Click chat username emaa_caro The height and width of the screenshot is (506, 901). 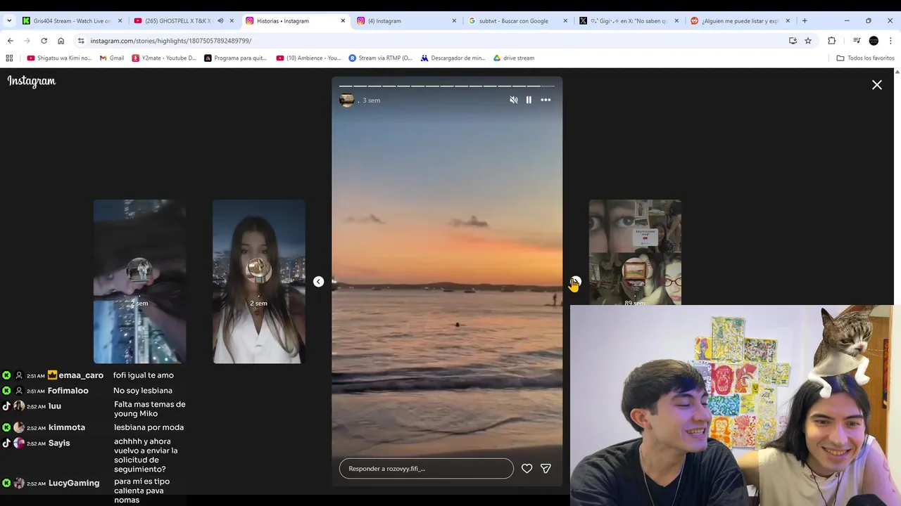click(x=81, y=375)
